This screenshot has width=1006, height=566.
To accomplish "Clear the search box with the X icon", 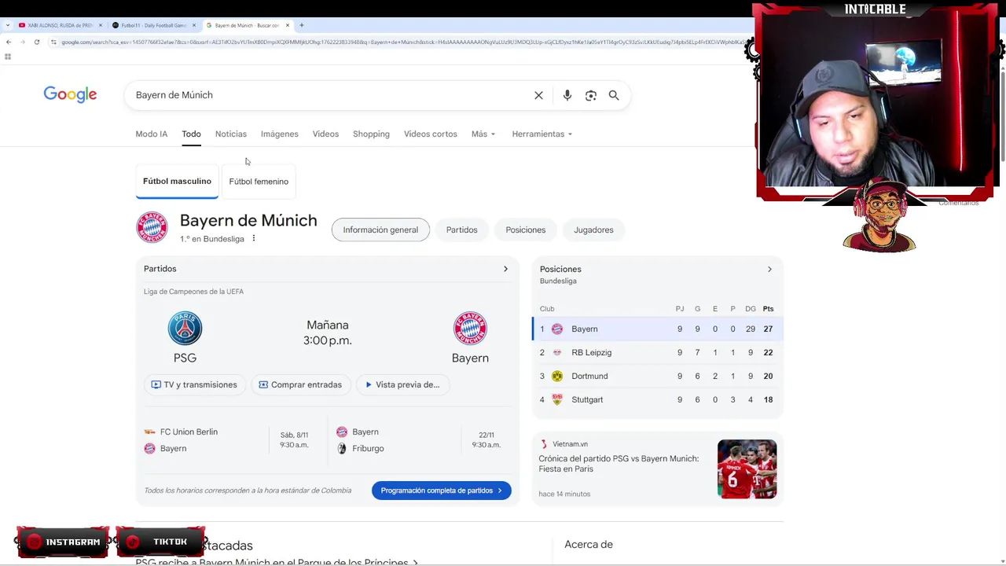I will click(x=538, y=95).
